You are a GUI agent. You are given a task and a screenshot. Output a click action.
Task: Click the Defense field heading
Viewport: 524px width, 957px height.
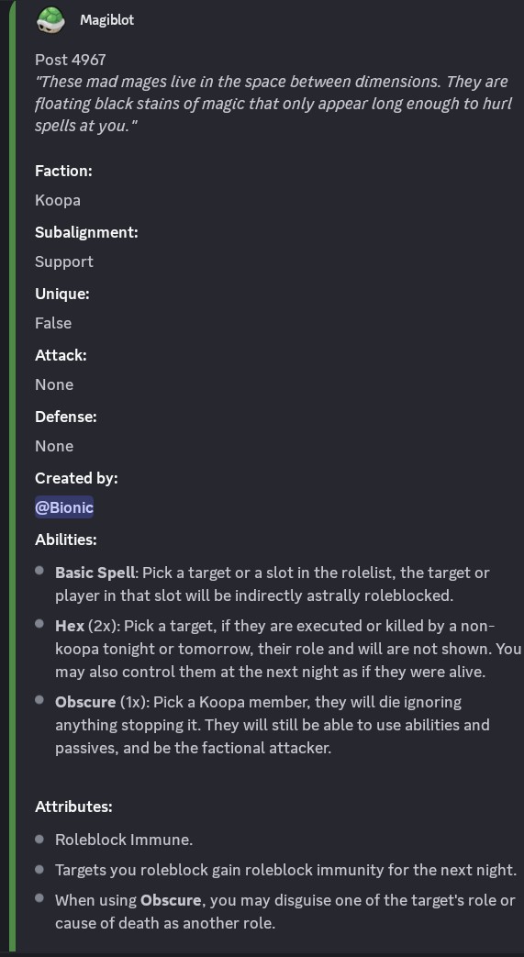tap(66, 417)
